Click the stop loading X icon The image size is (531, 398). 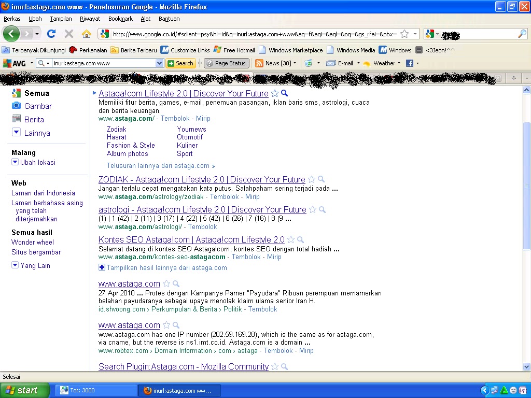[69, 34]
